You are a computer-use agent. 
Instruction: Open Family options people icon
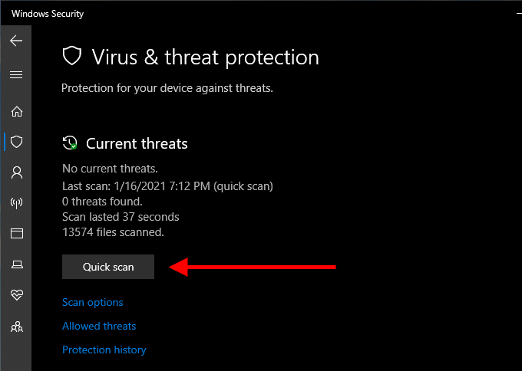[16, 327]
